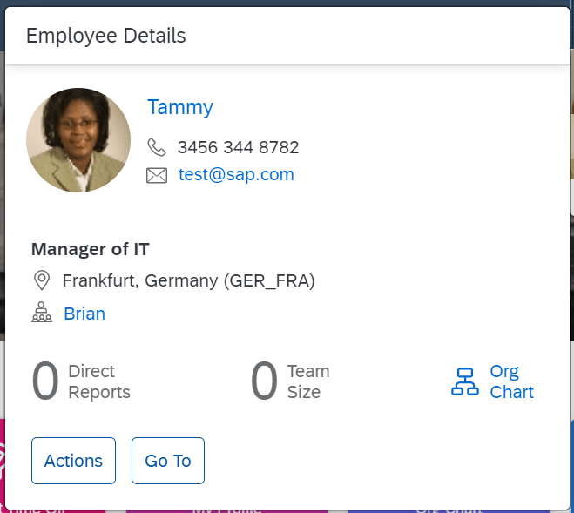Image resolution: width=574 pixels, height=513 pixels.
Task: Open the Actions menu button
Action: (x=73, y=461)
